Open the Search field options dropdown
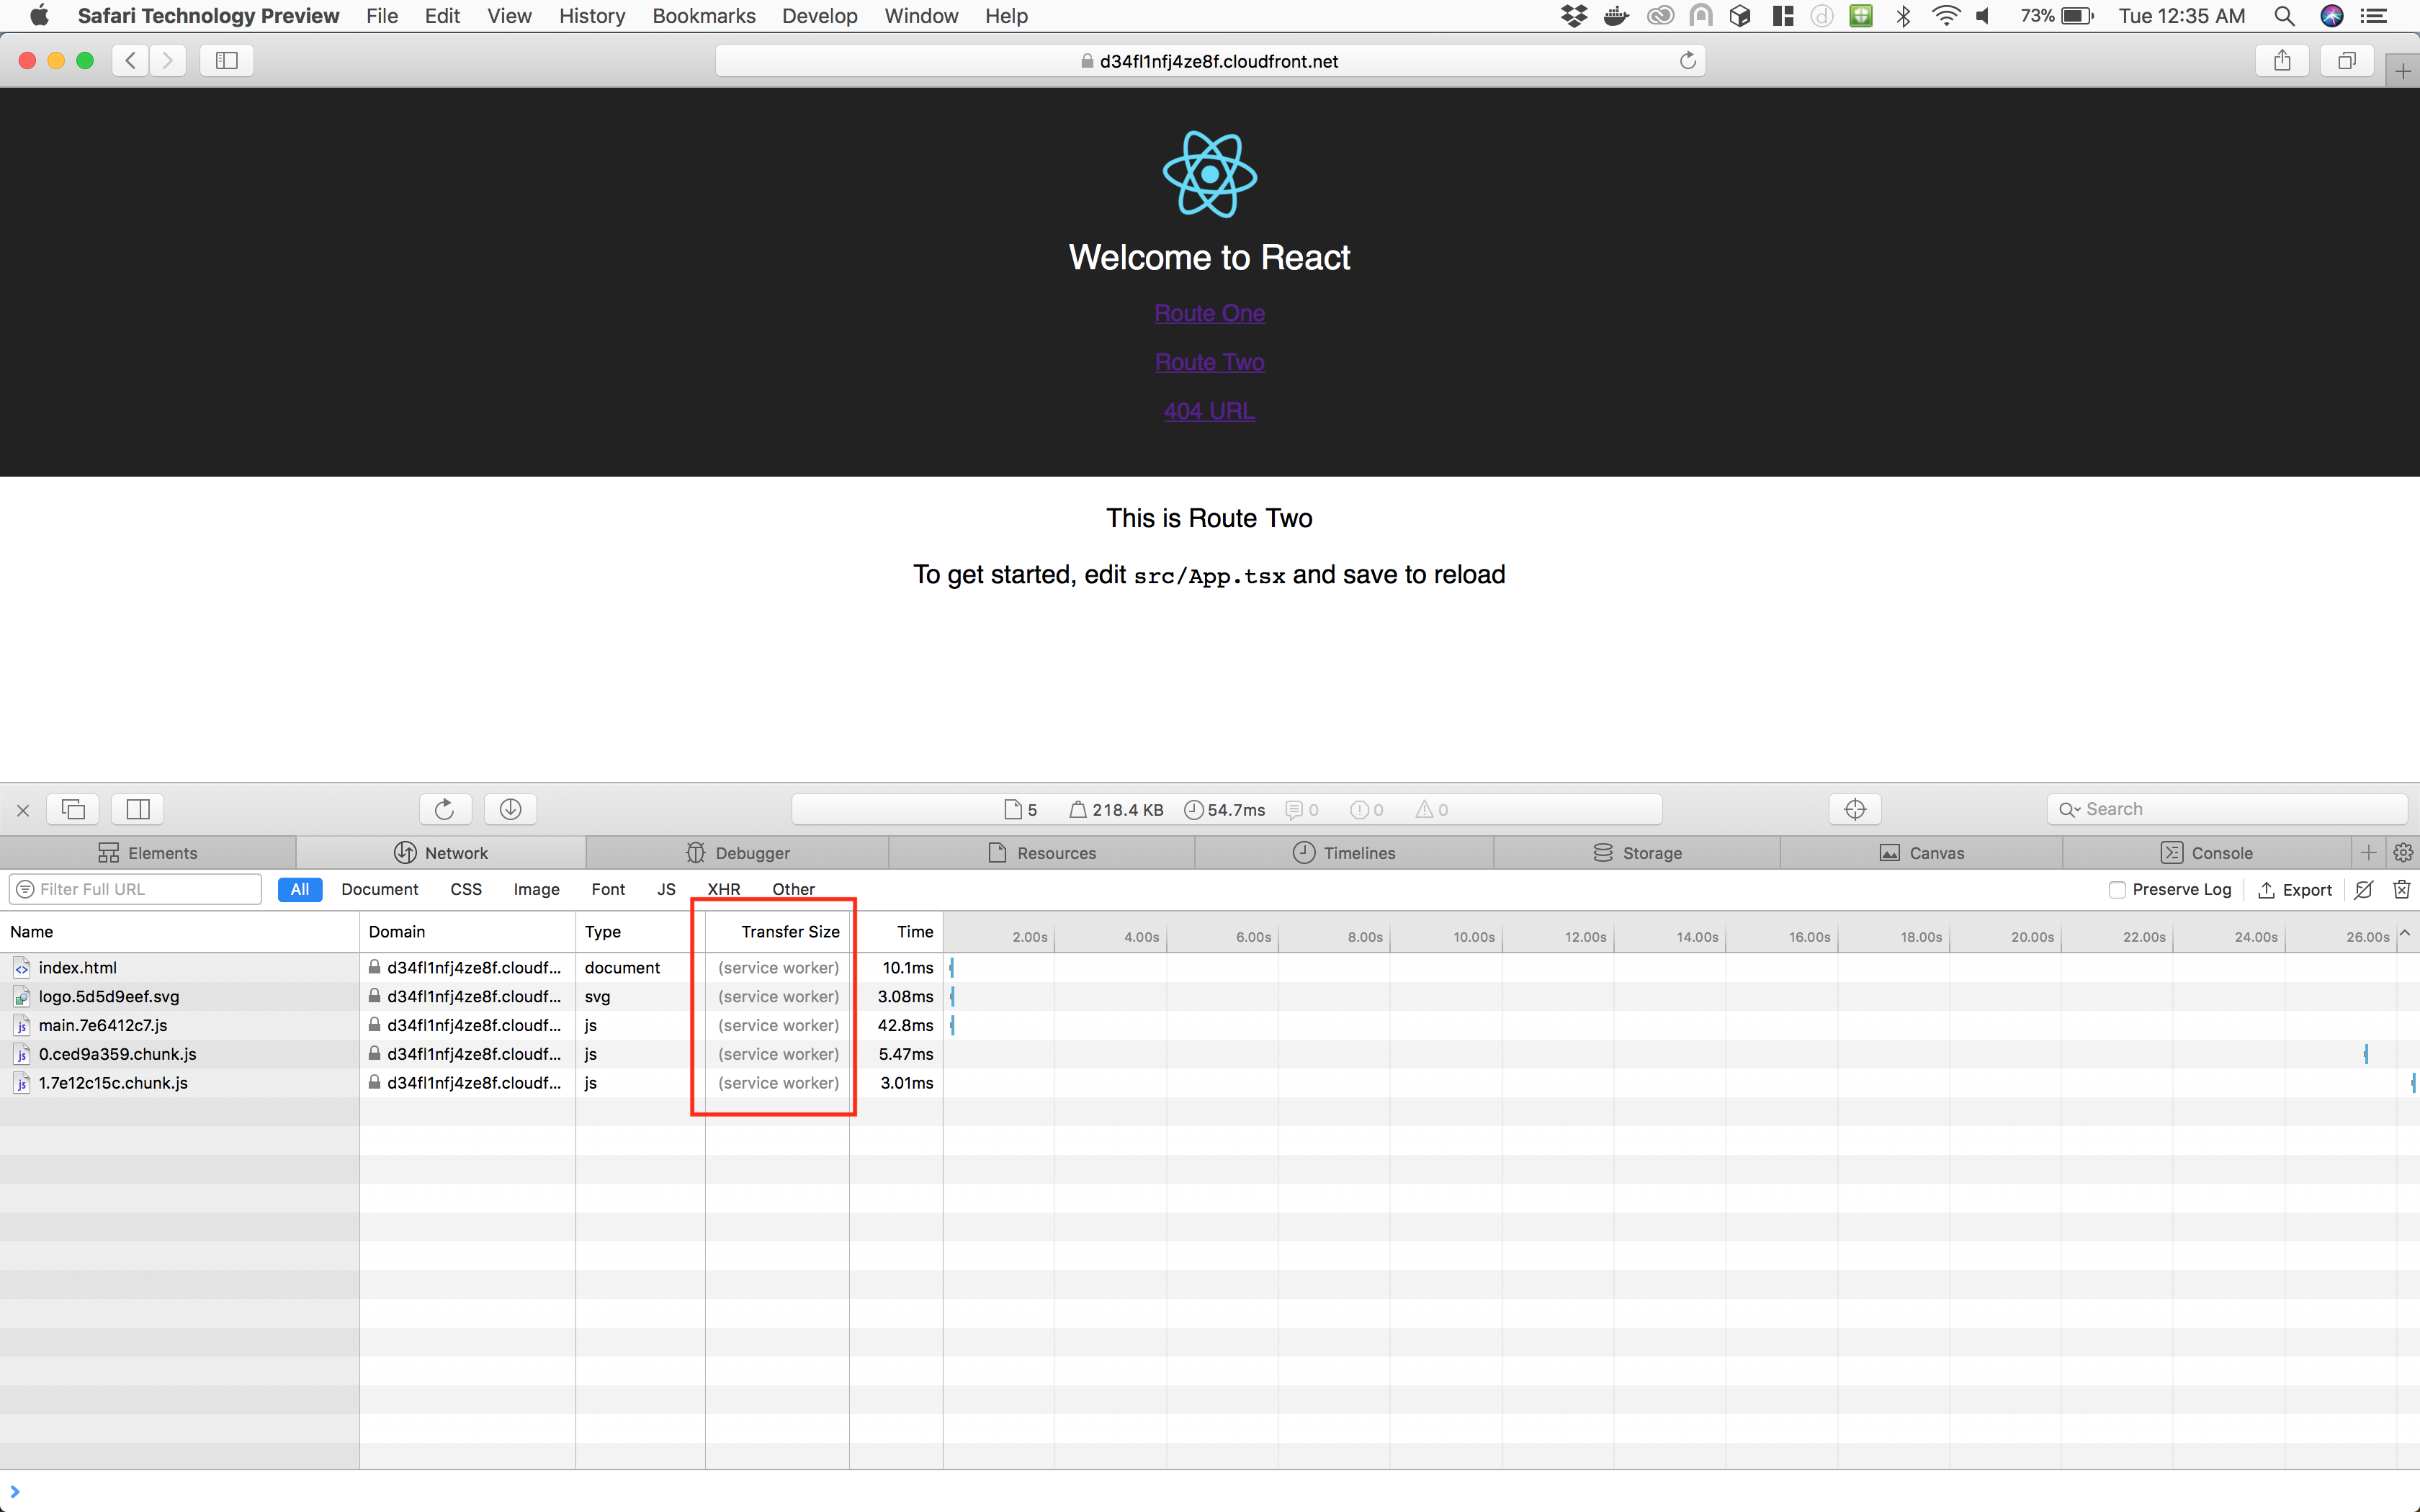The height and width of the screenshot is (1512, 2420). pos(2069,809)
